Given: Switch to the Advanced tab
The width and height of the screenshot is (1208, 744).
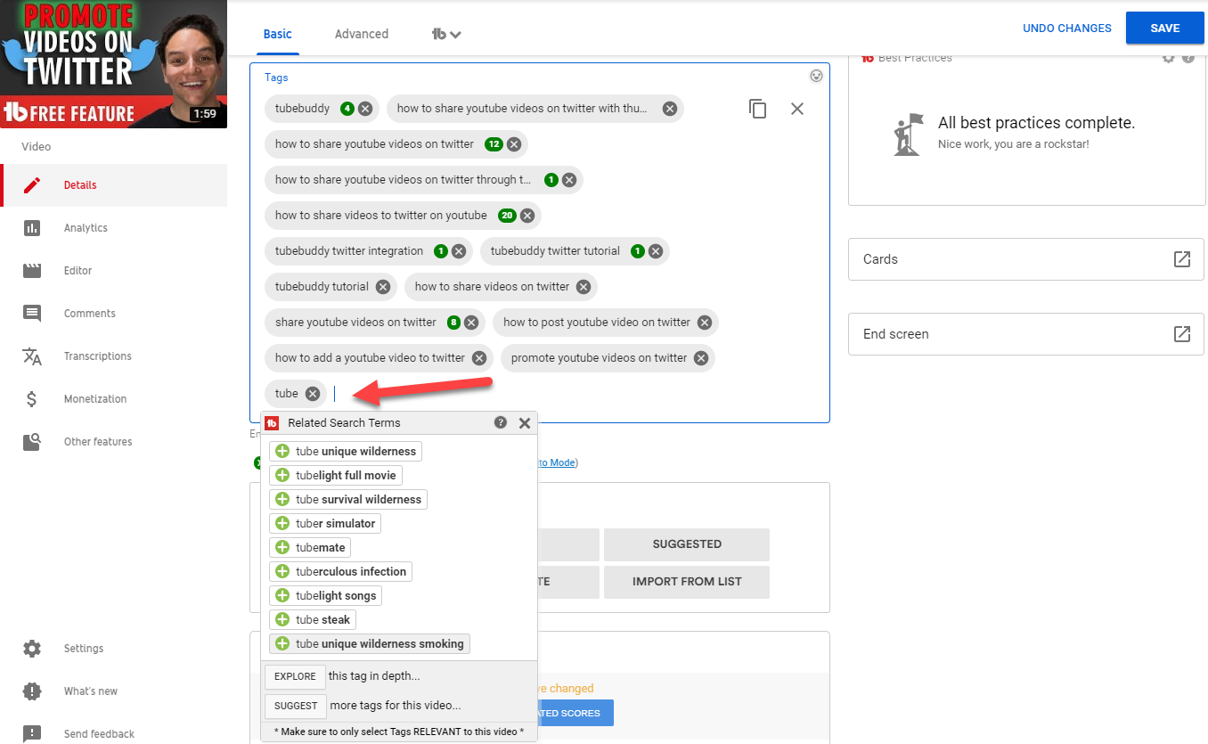Looking at the screenshot, I should click(361, 34).
